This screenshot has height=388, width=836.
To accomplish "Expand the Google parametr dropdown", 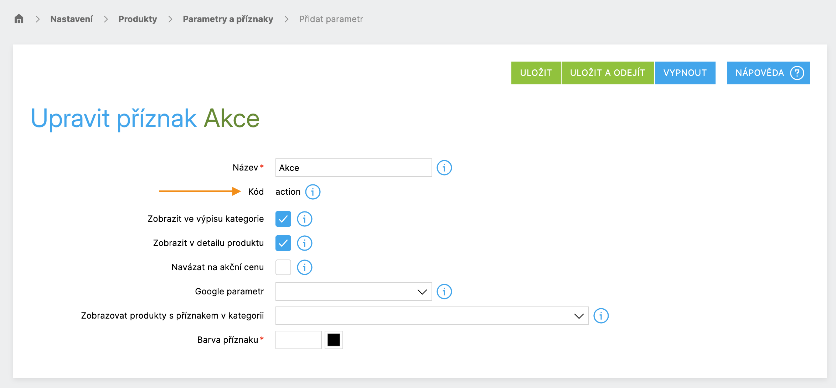I will point(354,292).
